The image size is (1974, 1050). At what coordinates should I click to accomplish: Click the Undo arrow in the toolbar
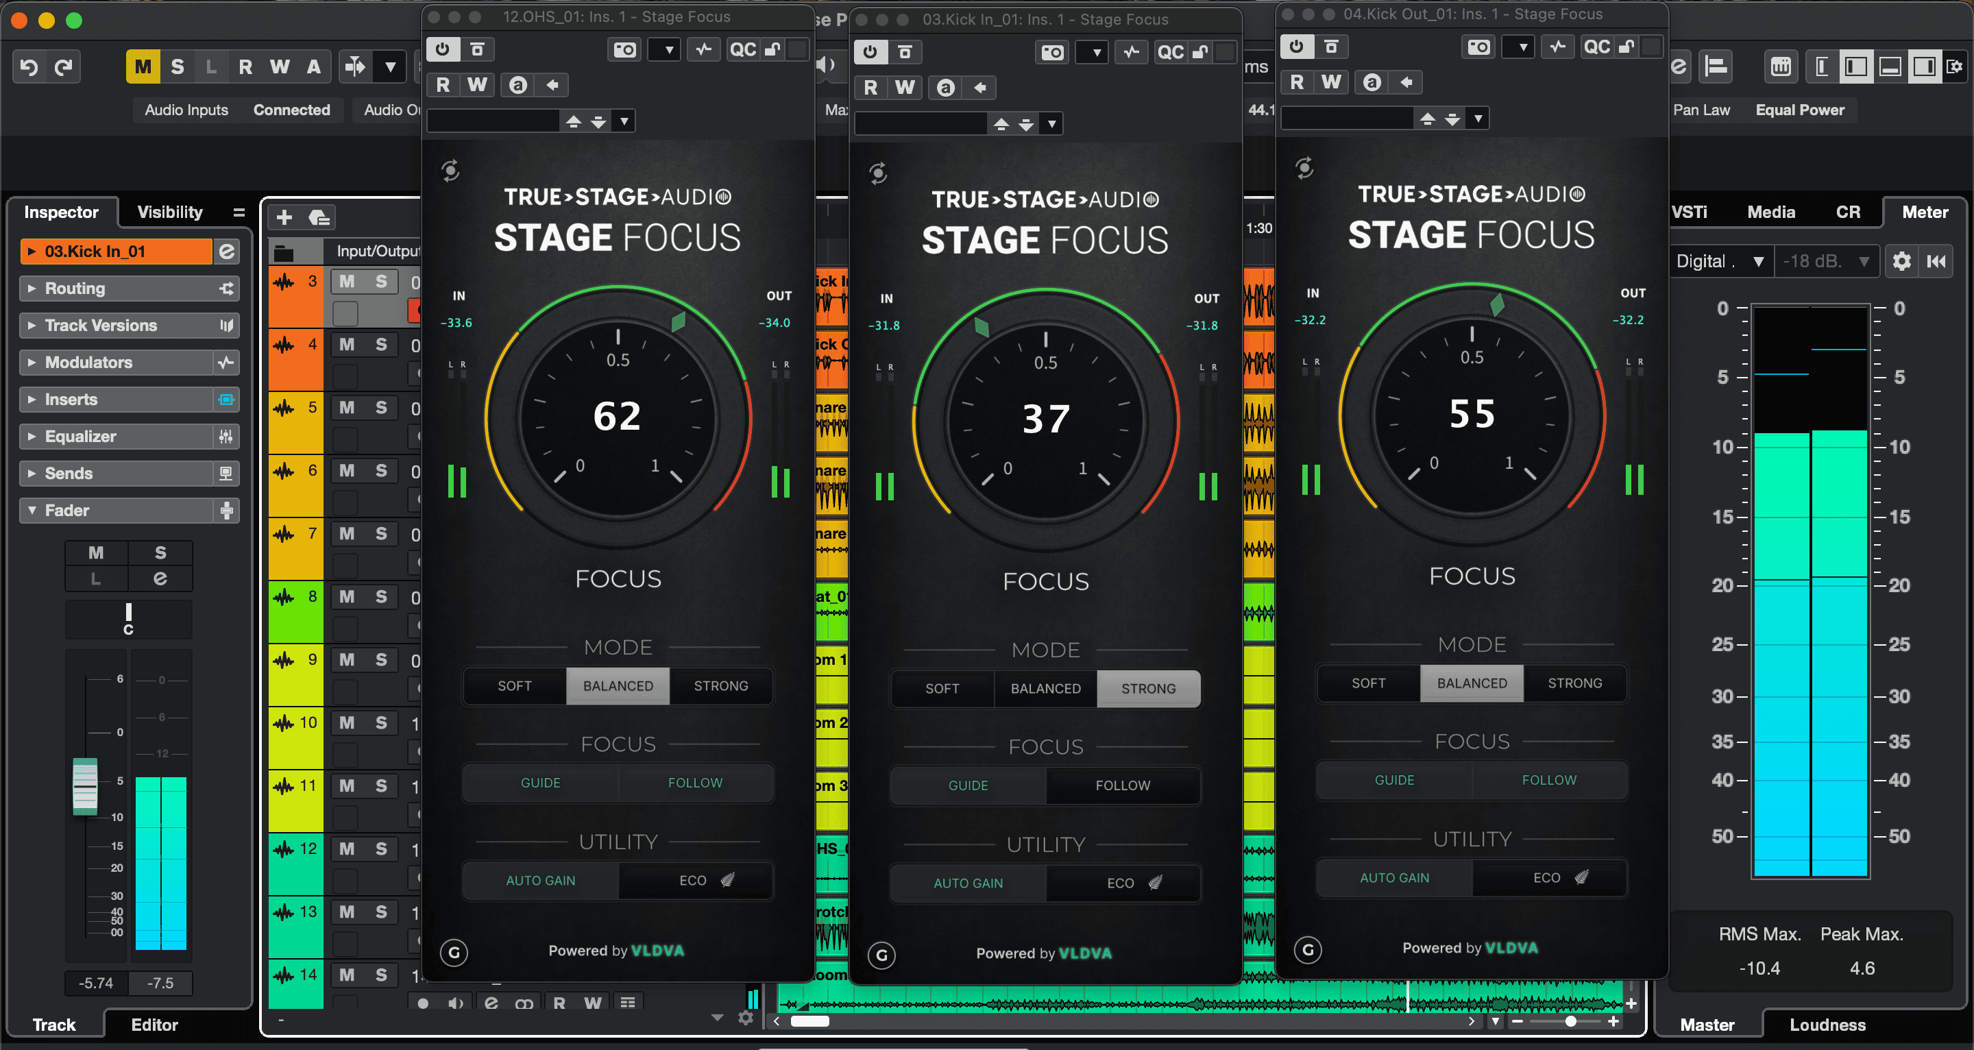pyautogui.click(x=29, y=67)
